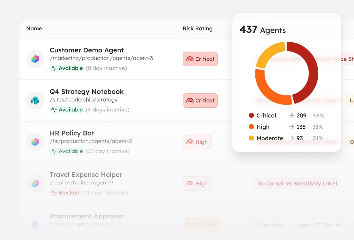Click the High legend dot
The width and height of the screenshot is (354, 240).
[x=251, y=127]
